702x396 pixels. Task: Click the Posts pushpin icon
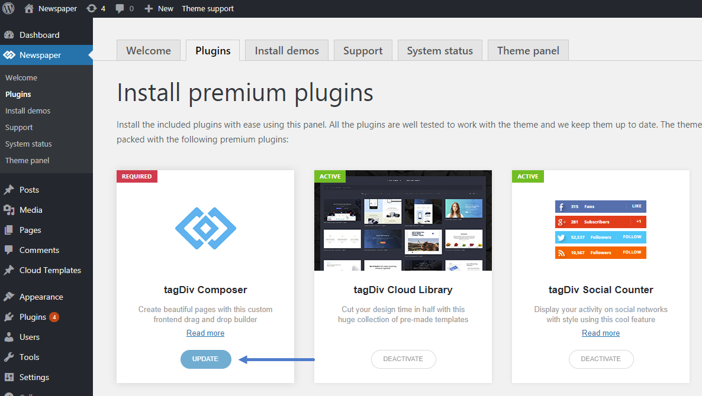(9, 190)
